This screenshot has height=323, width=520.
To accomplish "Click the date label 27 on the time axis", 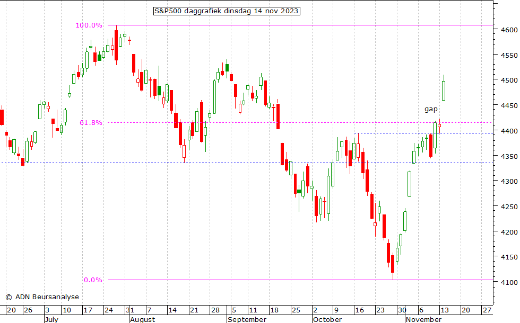I will click(x=486, y=310).
